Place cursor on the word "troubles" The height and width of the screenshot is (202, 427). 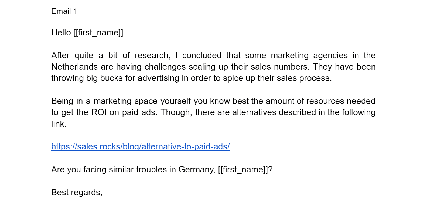pyautogui.click(x=151, y=170)
